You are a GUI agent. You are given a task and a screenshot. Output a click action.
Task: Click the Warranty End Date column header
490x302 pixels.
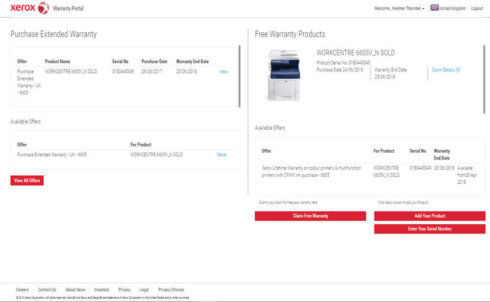192,62
